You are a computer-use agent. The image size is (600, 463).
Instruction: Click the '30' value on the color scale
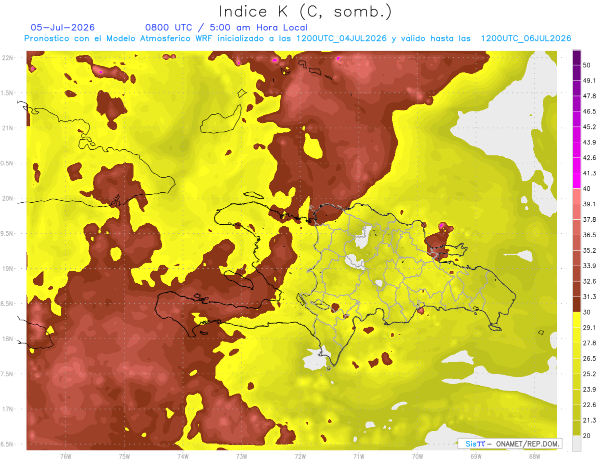[587, 312]
